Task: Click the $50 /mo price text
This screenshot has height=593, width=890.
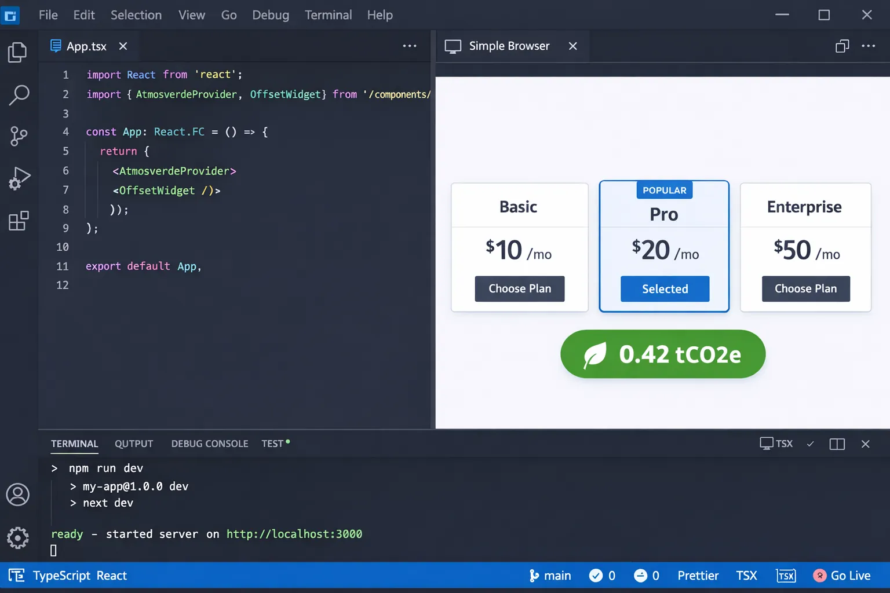Action: [807, 250]
